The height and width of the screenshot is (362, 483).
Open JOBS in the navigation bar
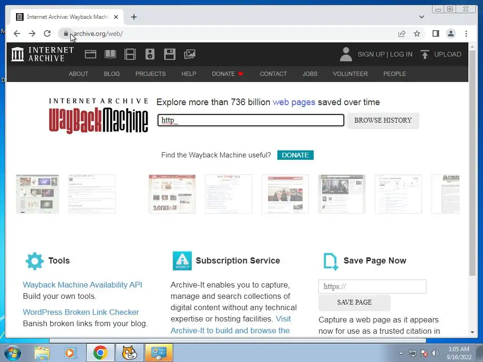click(x=310, y=74)
